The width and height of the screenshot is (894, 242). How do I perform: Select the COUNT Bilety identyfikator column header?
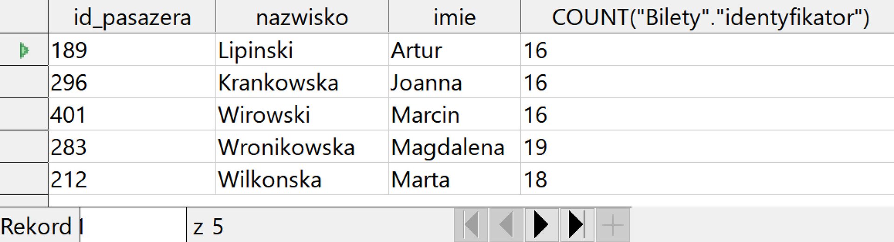pos(710,17)
